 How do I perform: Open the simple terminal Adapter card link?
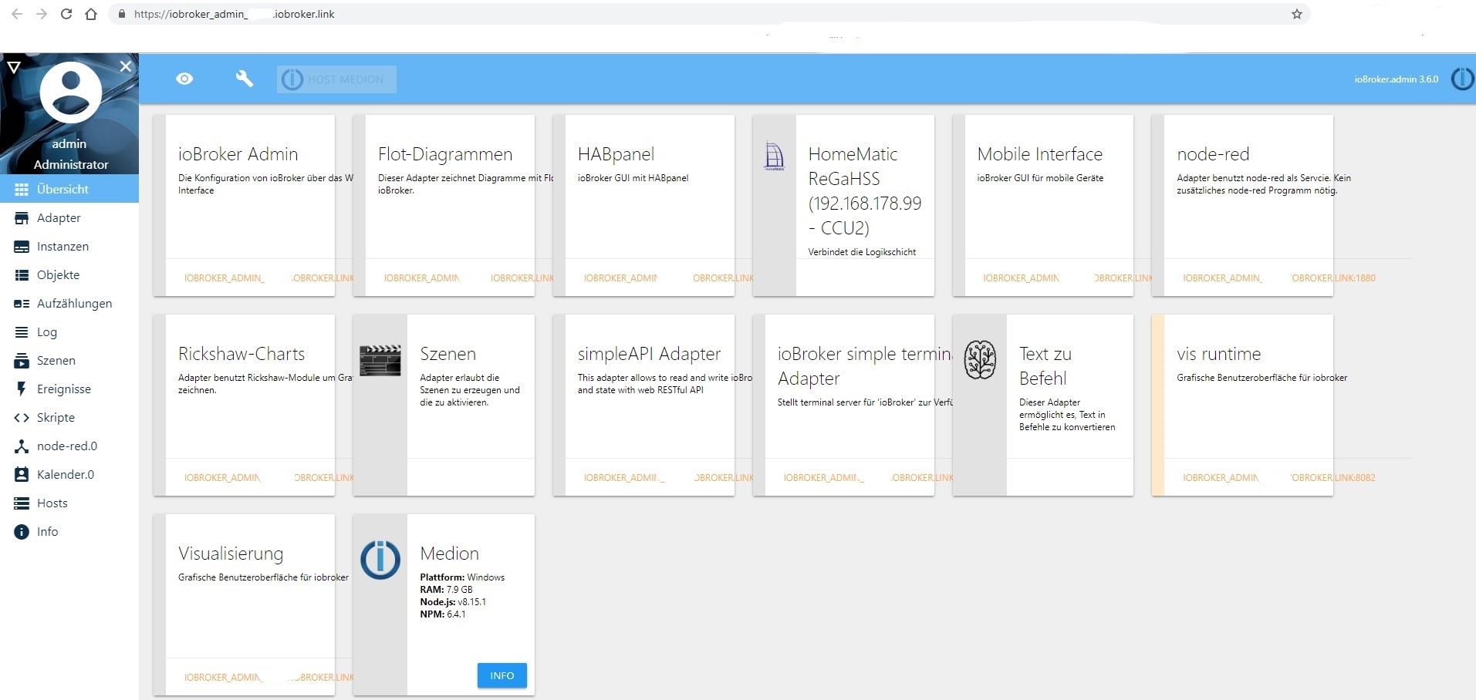coord(868,477)
